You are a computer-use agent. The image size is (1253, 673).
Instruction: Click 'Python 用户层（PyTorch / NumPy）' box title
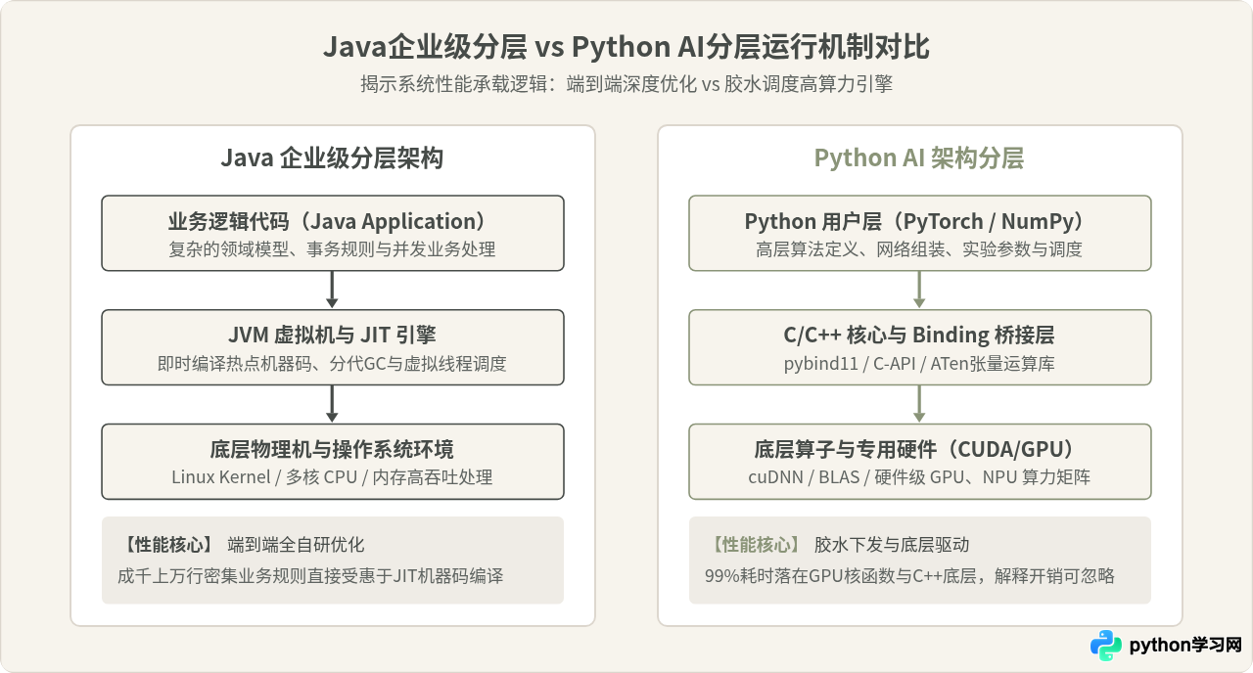coord(919,221)
